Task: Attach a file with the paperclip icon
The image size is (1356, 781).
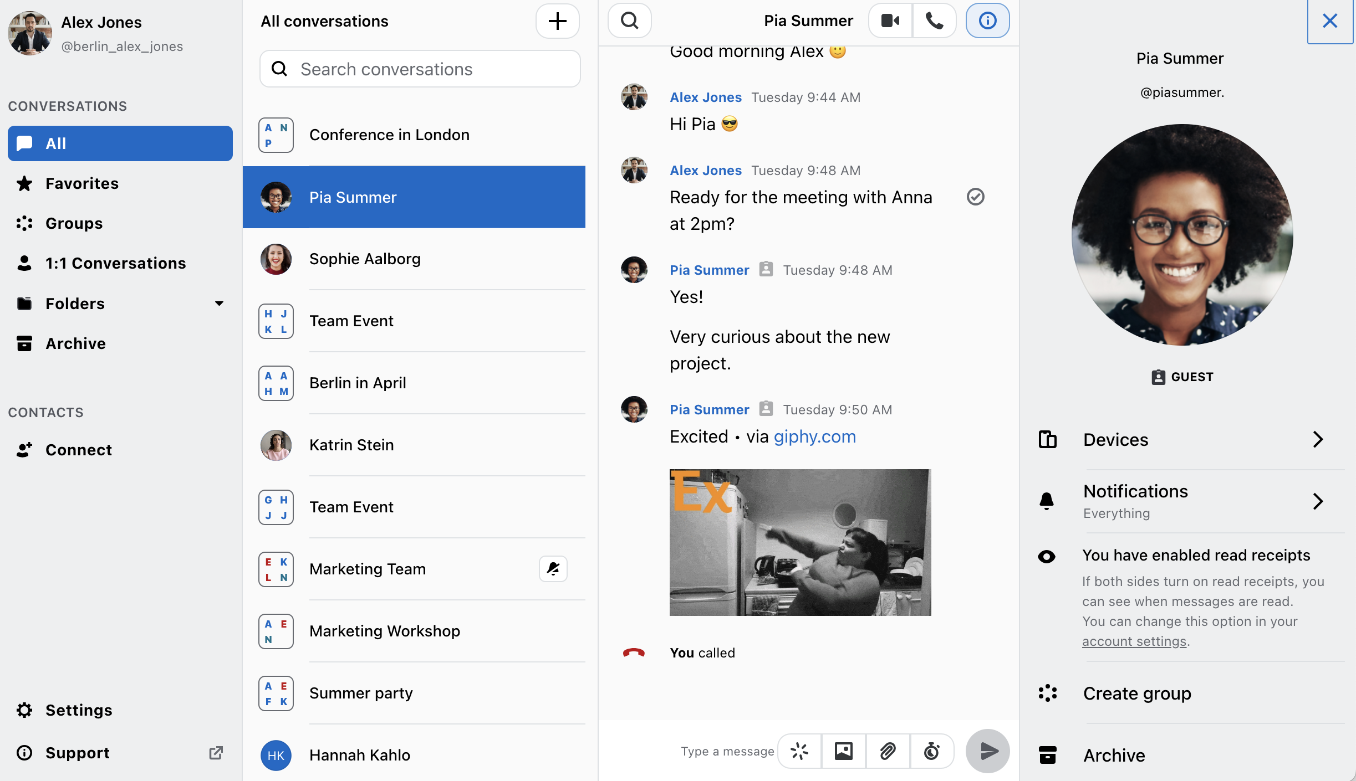Action: 888,751
